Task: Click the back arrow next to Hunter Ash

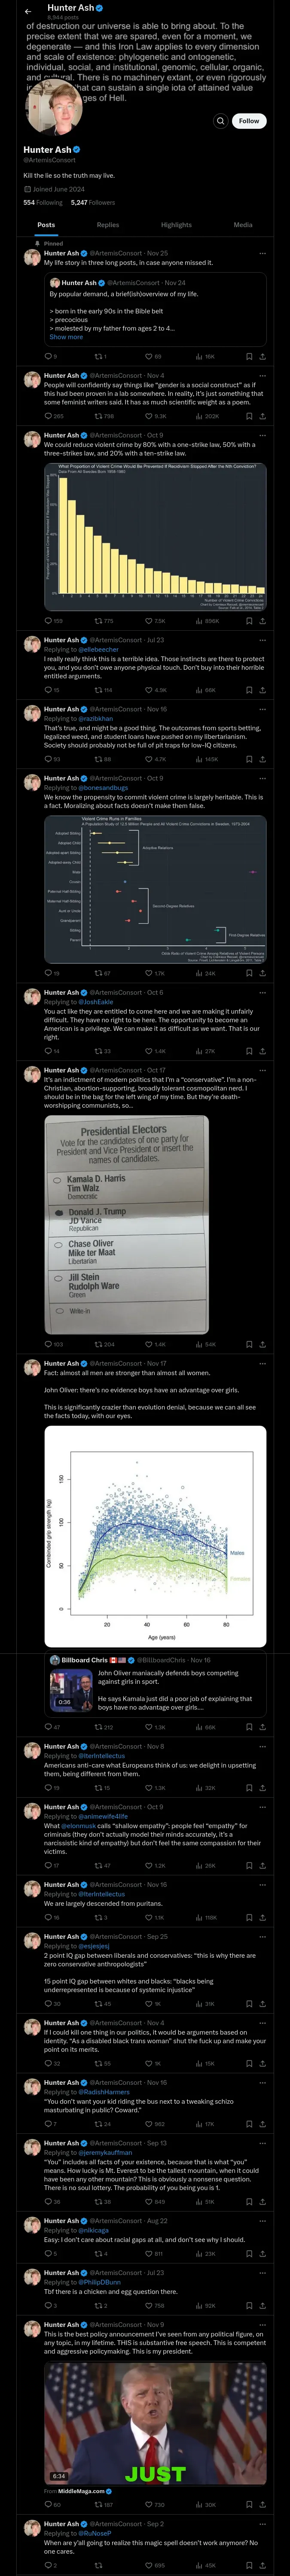Action: coord(28,11)
